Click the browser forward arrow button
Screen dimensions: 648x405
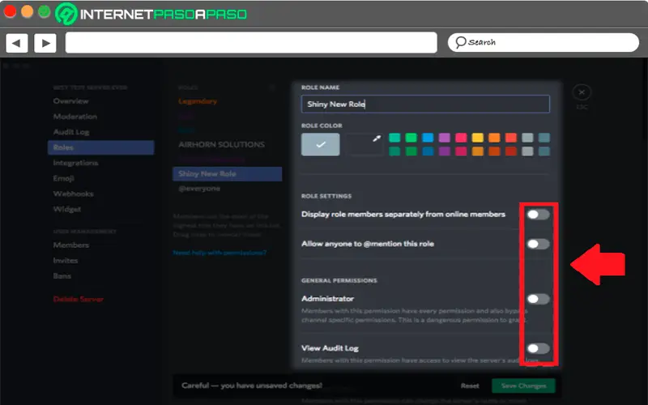(x=45, y=43)
